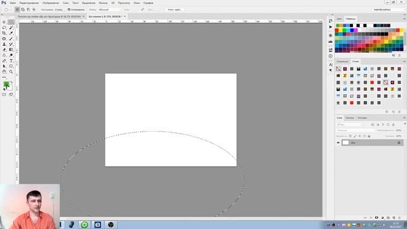The height and width of the screenshot is (229, 407).
Task: Open the layer filter kind dropdown
Action: (349, 125)
